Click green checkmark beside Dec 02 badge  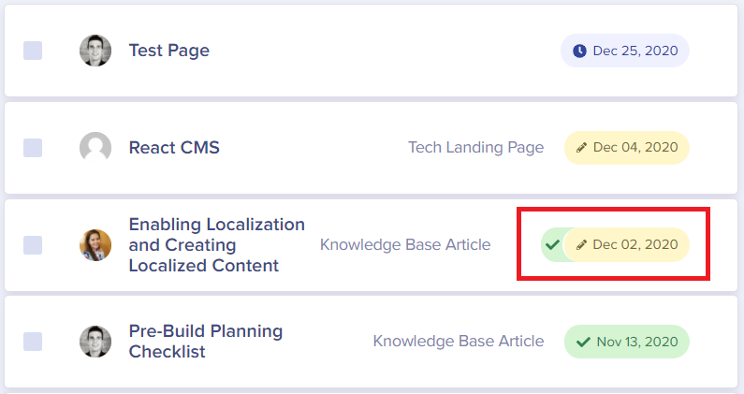point(552,245)
